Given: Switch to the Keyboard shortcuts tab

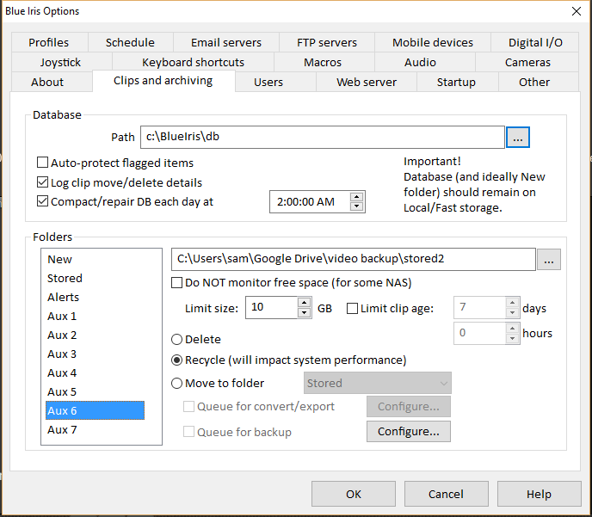Looking at the screenshot, I should pyautogui.click(x=193, y=62).
